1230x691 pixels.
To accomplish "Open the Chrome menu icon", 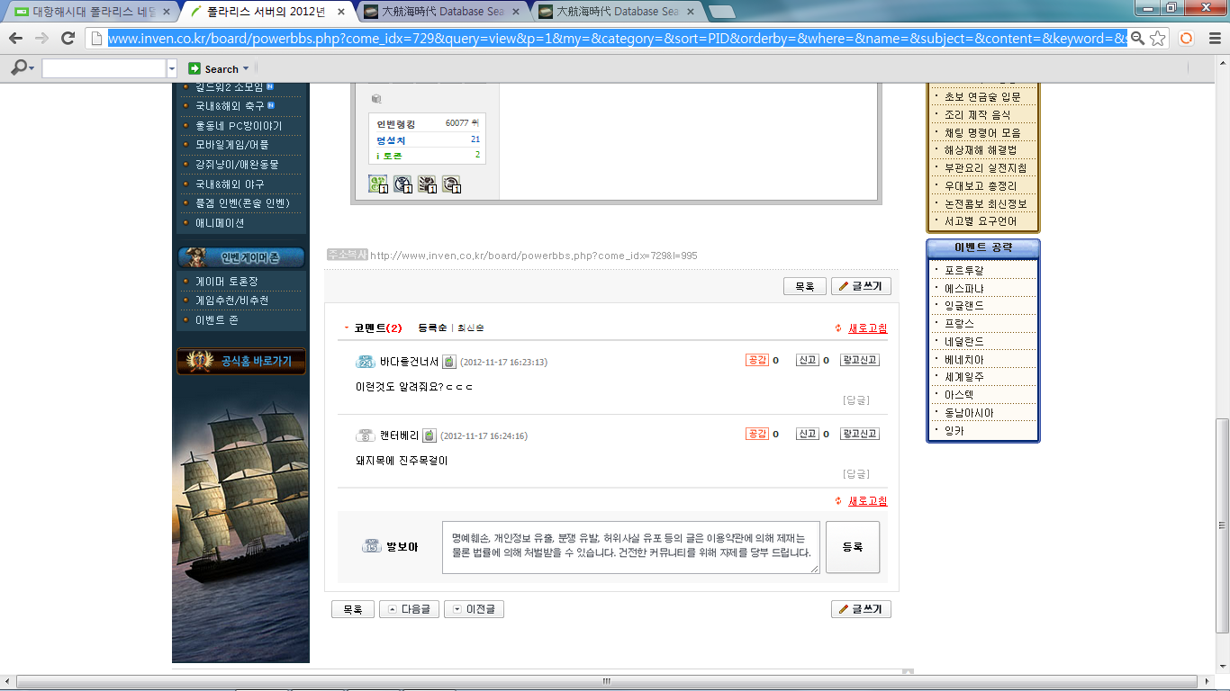I will click(1215, 38).
